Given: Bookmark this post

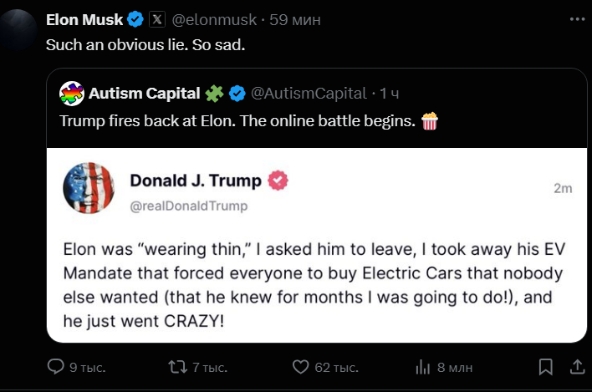Looking at the screenshot, I should pyautogui.click(x=545, y=367).
